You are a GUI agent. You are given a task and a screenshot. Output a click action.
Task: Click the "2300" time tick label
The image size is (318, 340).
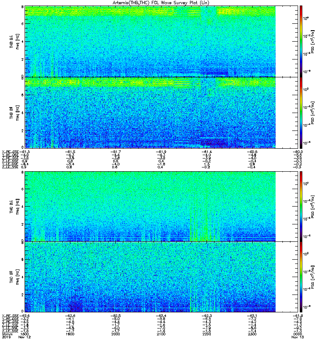252,334
